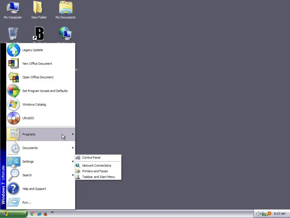
Task: Open Set Program Access and Defaults
Action: (41, 91)
